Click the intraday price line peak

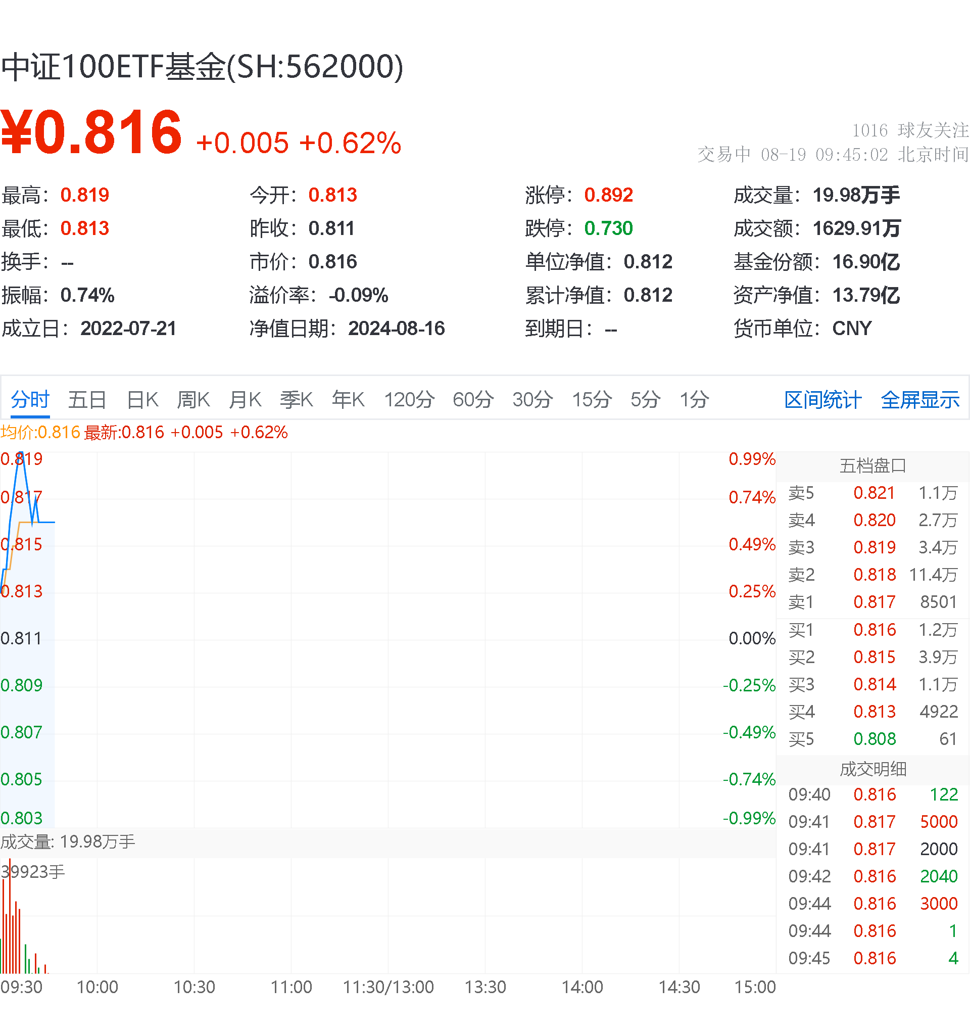tap(21, 453)
